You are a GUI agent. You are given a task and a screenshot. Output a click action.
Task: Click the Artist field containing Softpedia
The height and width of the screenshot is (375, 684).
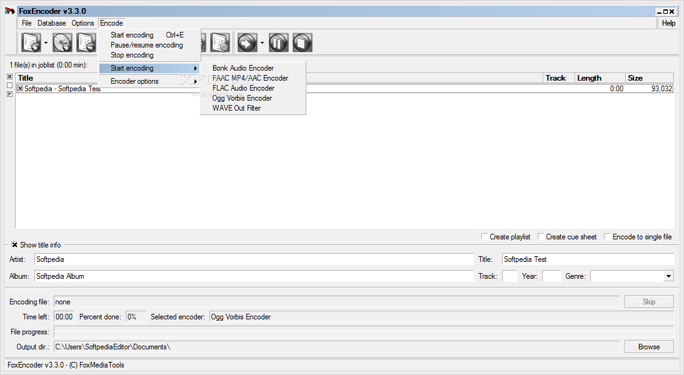[x=253, y=259]
